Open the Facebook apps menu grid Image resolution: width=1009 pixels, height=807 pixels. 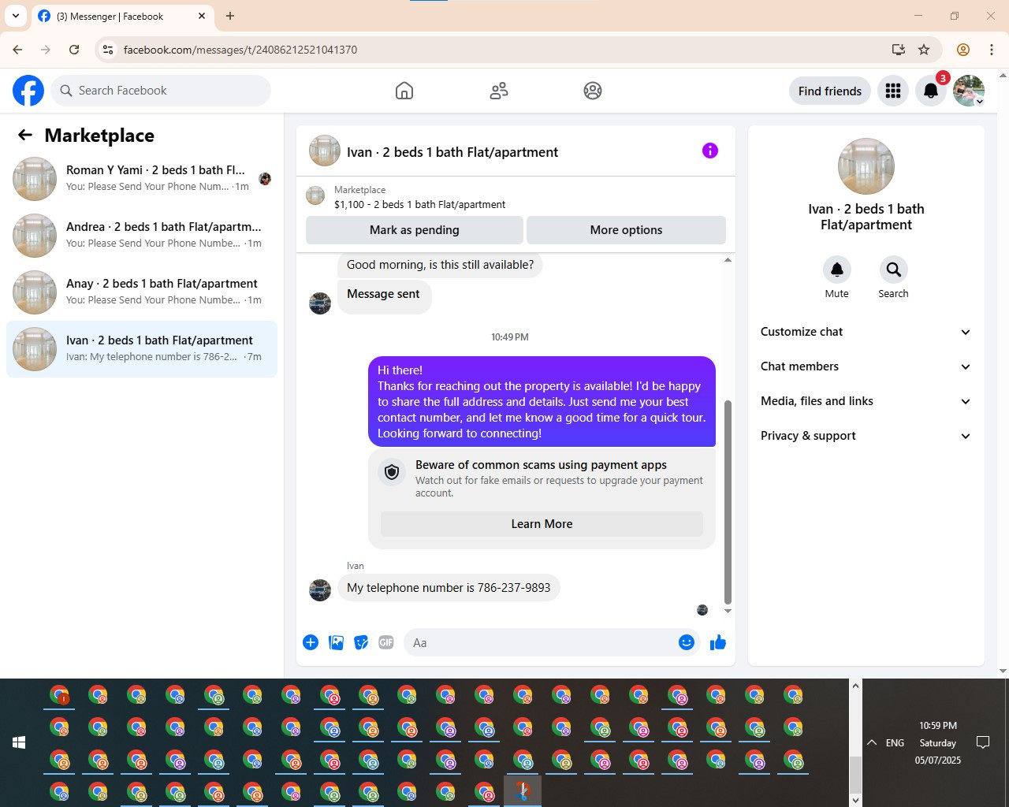tap(893, 91)
